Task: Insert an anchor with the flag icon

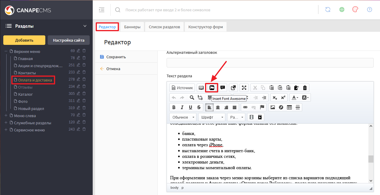Action: (x=262, y=107)
